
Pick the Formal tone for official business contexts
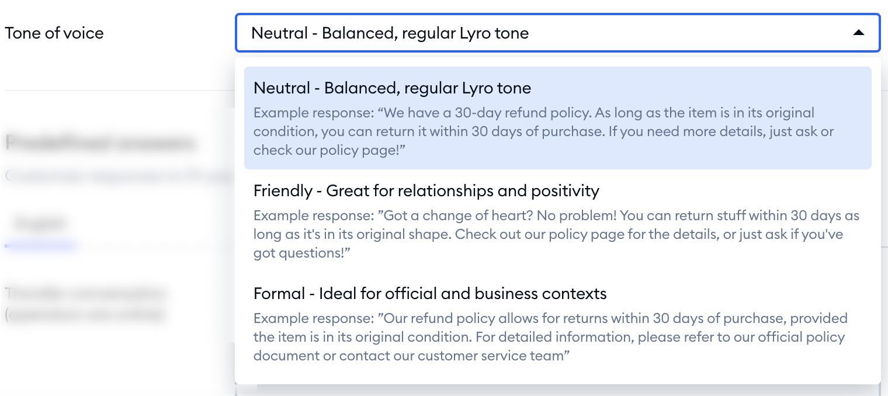coord(430,293)
